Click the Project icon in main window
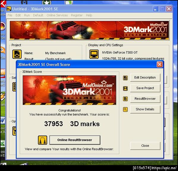Viewport: 178px width, 171px height. point(17,54)
